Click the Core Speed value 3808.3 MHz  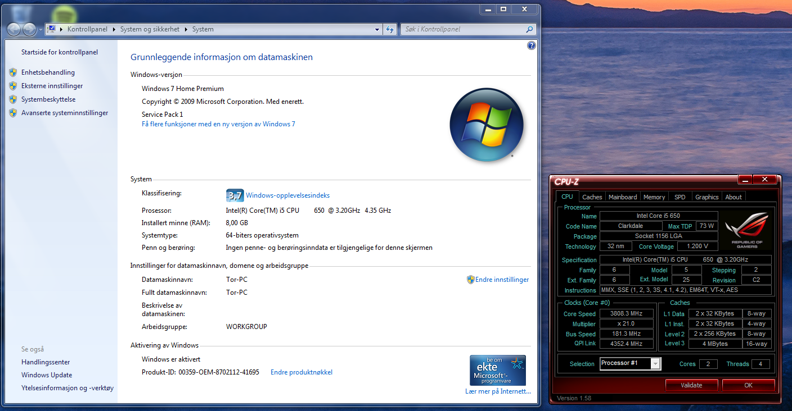click(627, 314)
